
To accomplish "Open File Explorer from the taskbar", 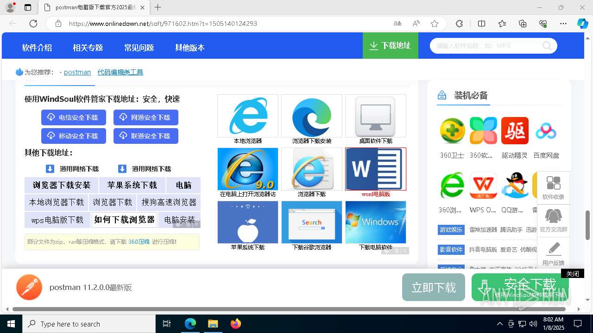I will 213,324.
